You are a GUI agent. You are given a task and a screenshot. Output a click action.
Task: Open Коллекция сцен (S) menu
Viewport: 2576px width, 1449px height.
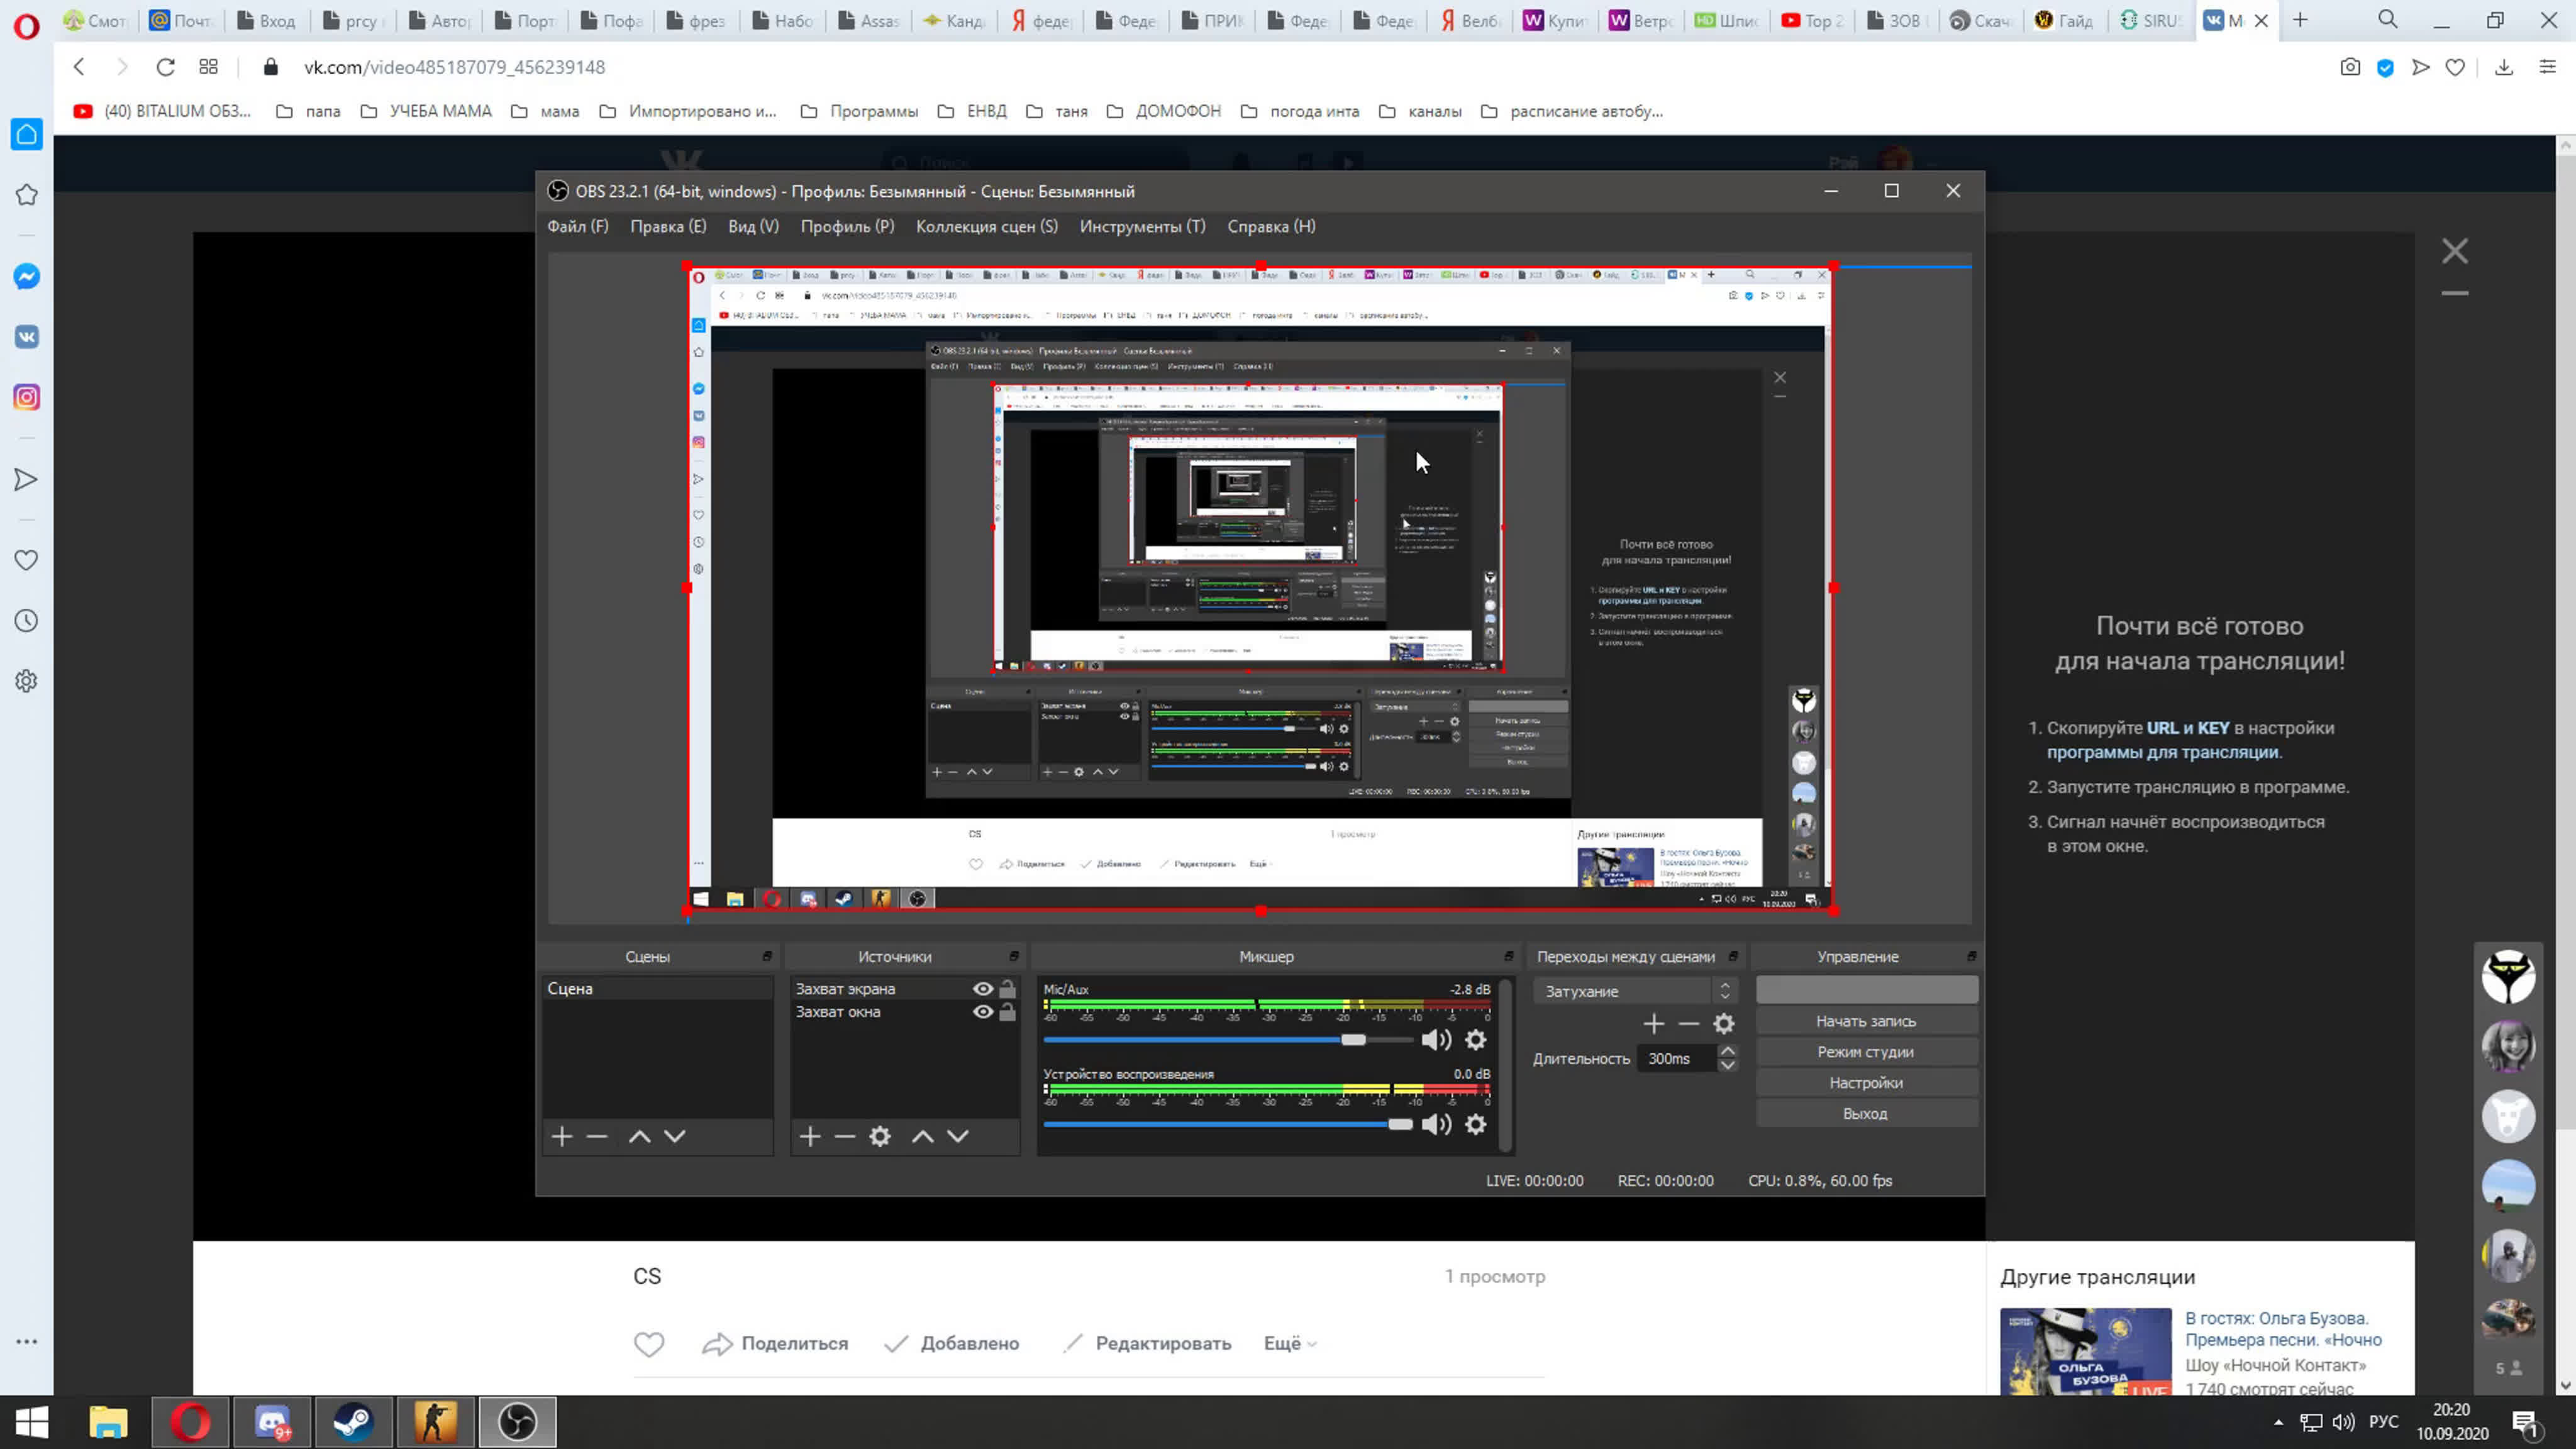click(x=987, y=226)
